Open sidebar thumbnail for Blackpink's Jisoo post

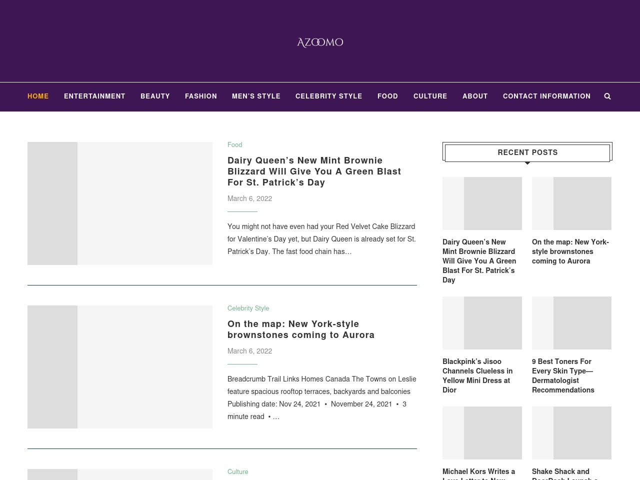coord(482,323)
